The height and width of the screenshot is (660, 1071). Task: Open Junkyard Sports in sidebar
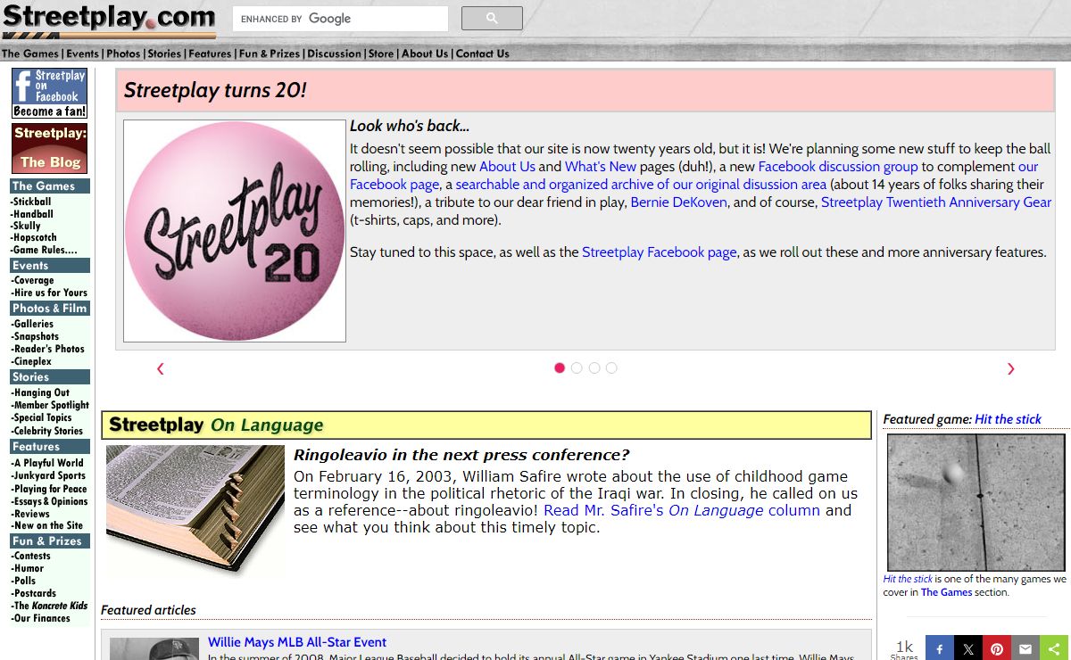coord(48,475)
